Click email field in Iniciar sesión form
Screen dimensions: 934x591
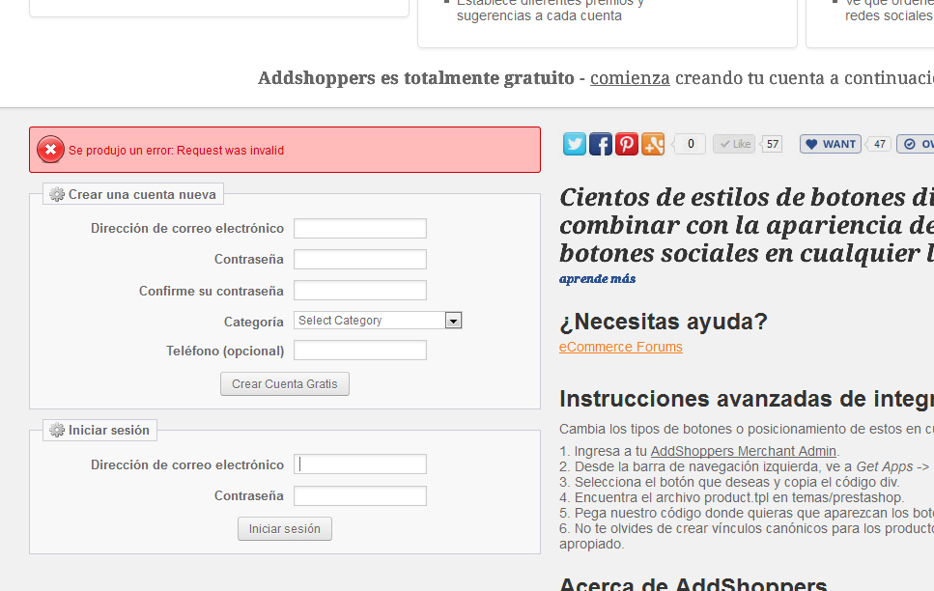(x=359, y=464)
